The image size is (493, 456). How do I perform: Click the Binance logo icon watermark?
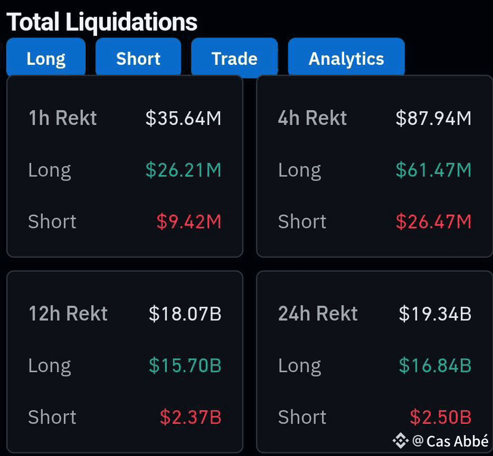(400, 441)
